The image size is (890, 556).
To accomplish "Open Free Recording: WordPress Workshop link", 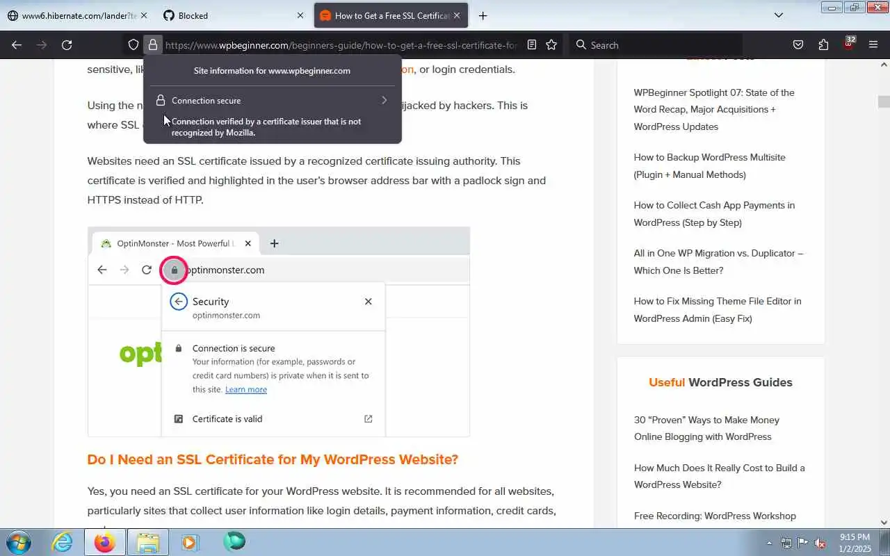I will tap(715, 516).
